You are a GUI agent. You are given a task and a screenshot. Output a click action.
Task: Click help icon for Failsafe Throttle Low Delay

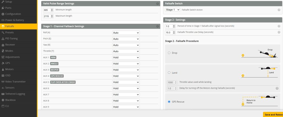[279, 32]
